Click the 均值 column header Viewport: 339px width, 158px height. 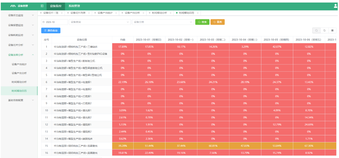(123, 40)
